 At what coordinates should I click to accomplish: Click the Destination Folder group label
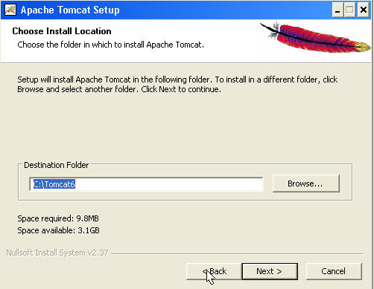click(57, 165)
